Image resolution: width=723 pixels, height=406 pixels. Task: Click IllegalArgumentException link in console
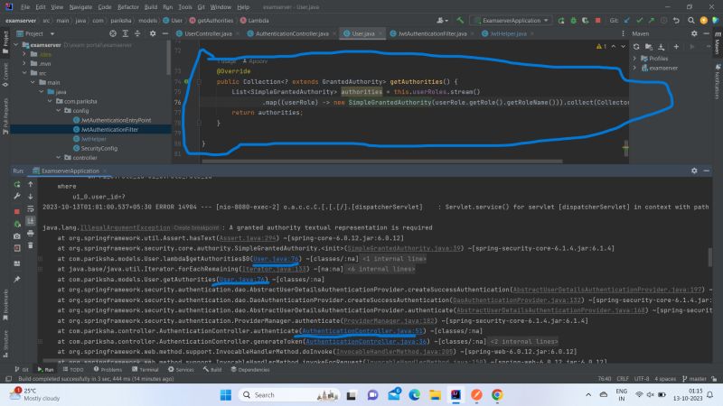point(126,228)
